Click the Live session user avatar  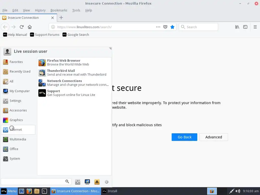7,52
